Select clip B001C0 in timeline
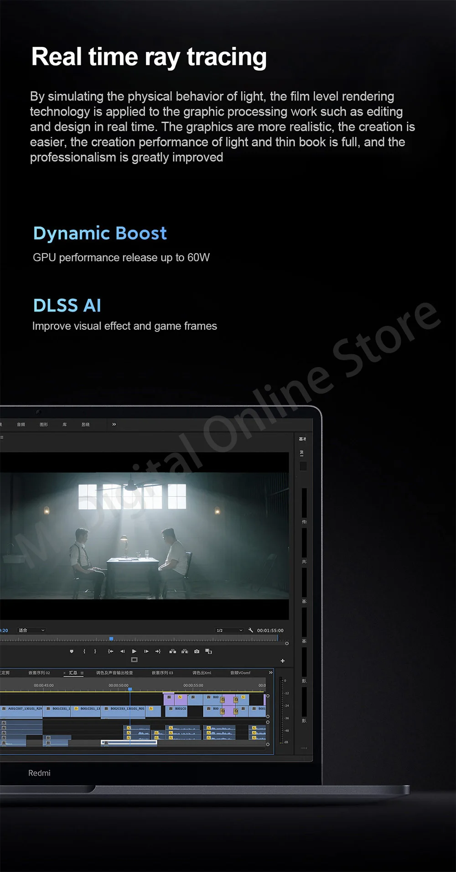 point(177,711)
